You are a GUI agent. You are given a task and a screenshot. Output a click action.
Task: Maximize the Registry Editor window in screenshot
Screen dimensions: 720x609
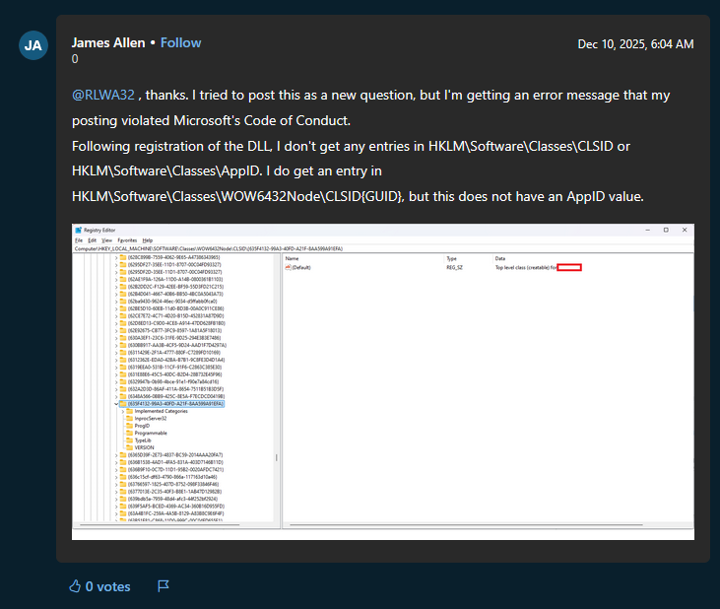tap(666, 230)
